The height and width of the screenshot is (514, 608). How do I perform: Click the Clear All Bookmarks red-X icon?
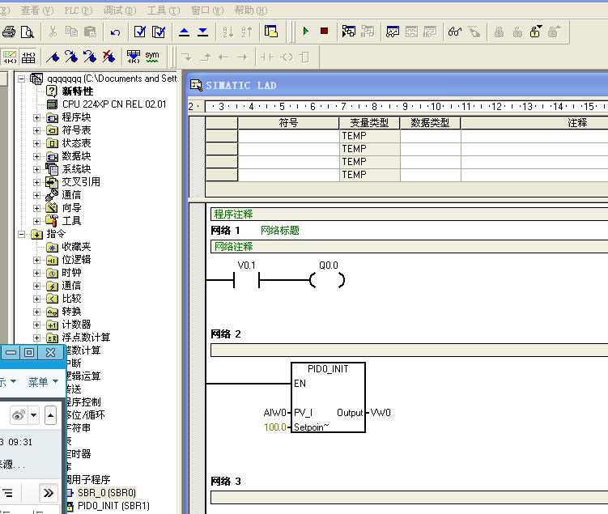(x=109, y=57)
